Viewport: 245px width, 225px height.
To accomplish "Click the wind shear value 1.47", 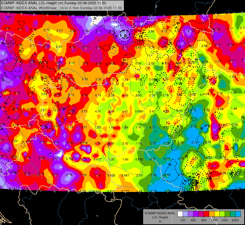I will (218, 61).
